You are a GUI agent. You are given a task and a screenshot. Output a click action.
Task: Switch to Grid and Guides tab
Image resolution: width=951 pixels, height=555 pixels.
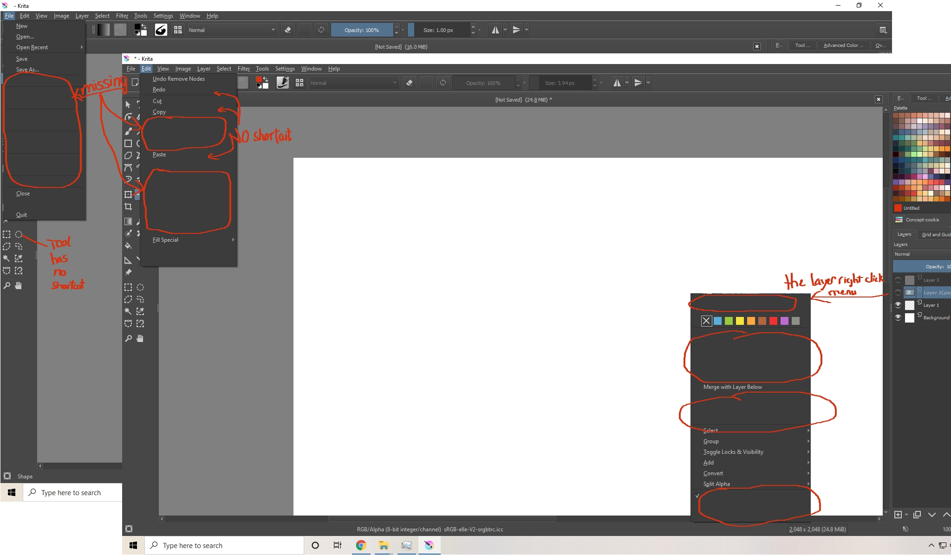click(x=935, y=234)
